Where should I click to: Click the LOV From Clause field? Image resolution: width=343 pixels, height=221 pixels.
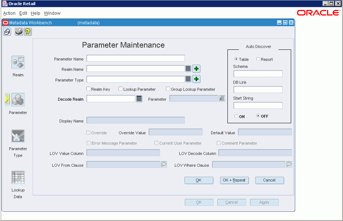(x=123, y=165)
